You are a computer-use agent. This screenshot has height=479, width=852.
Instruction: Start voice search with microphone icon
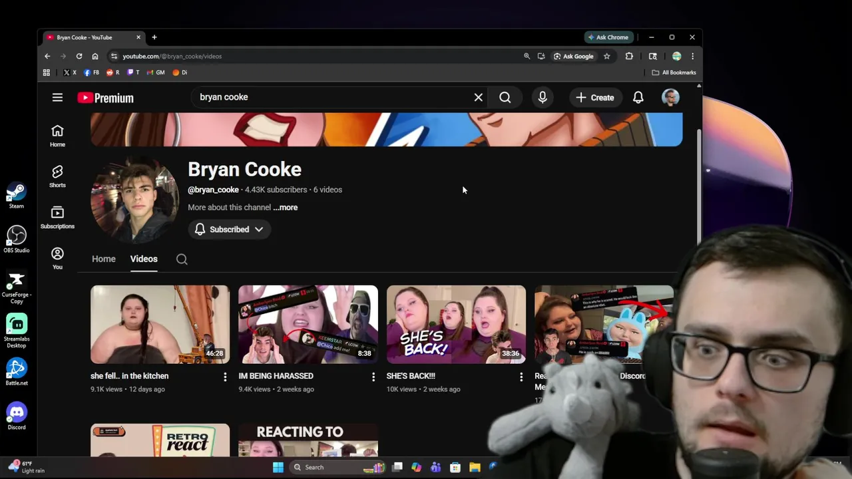tap(542, 98)
